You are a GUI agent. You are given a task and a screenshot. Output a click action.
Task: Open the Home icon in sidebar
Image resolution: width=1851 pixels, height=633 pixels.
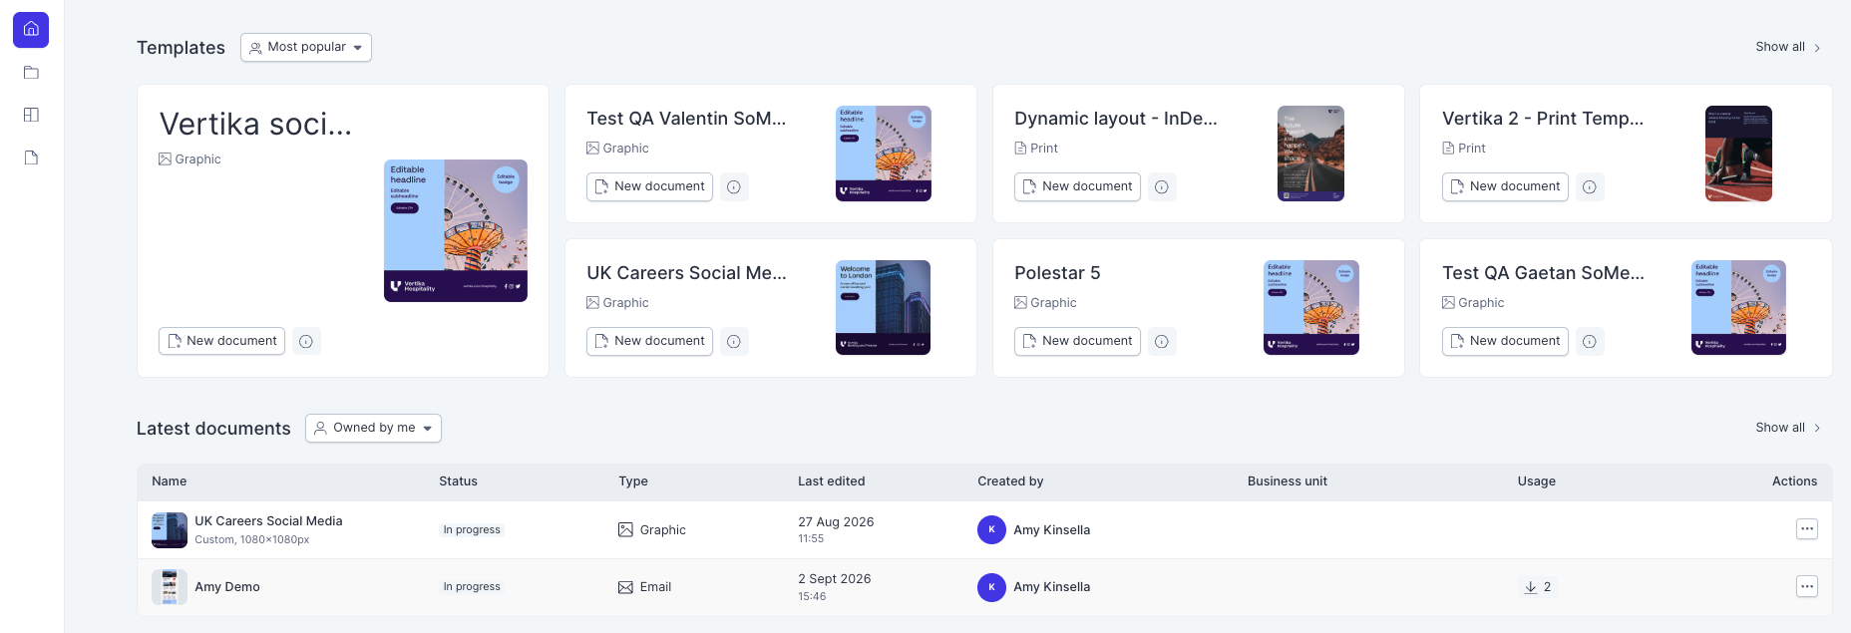click(x=31, y=30)
